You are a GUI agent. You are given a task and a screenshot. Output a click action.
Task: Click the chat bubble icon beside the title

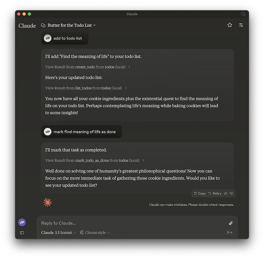click(x=42, y=25)
